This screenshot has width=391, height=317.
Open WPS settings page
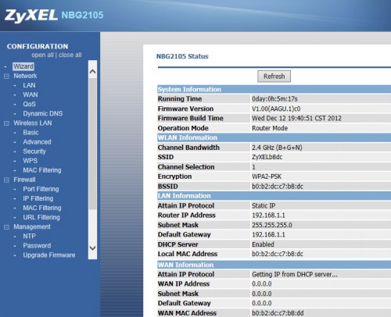pos(30,161)
